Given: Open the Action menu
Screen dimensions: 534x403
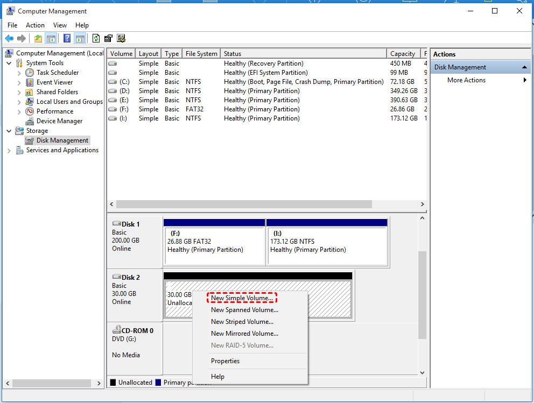Looking at the screenshot, I should [x=35, y=25].
